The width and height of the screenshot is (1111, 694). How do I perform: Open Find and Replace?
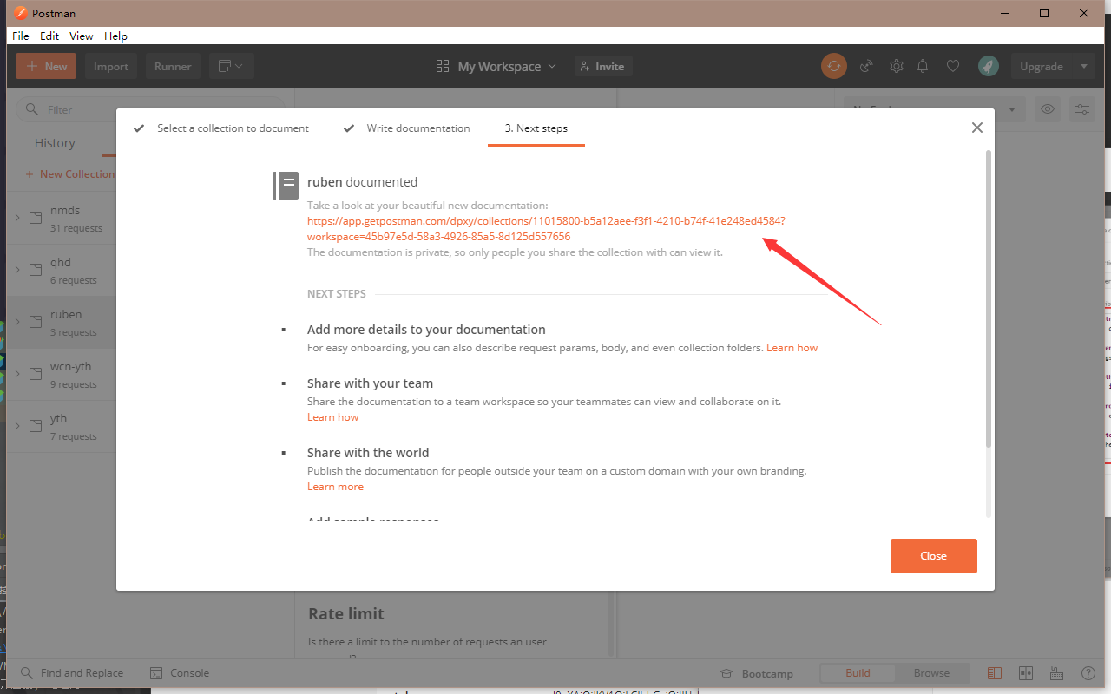pyautogui.click(x=72, y=673)
